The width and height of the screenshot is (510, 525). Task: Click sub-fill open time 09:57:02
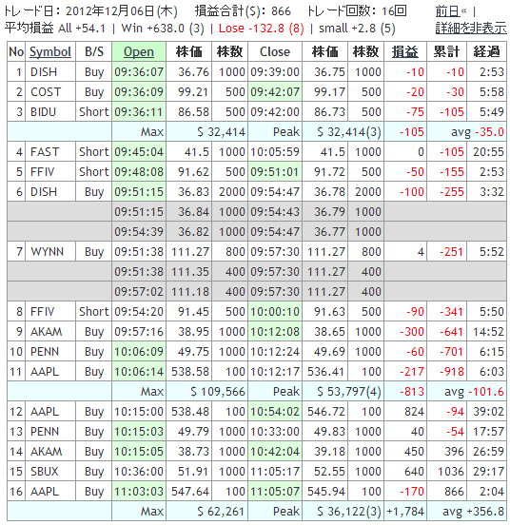click(x=139, y=292)
